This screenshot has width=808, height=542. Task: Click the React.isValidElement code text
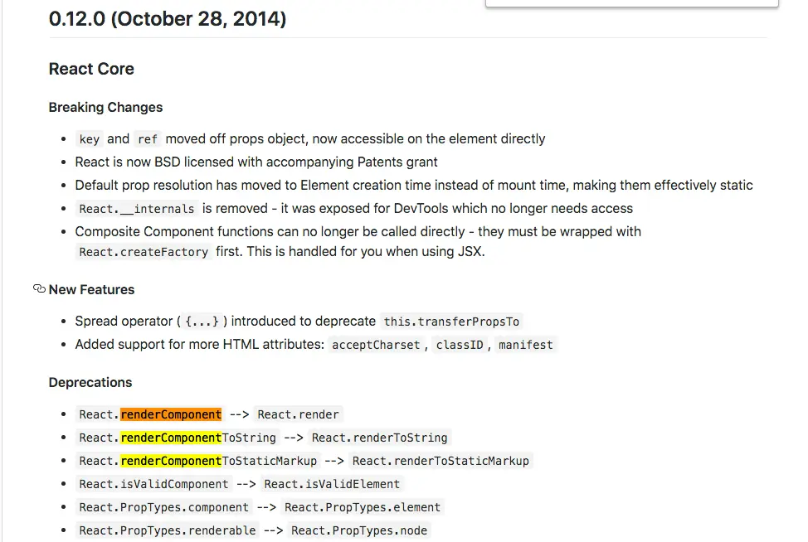pyautogui.click(x=332, y=484)
